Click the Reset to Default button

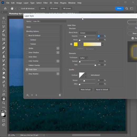(102, 90)
